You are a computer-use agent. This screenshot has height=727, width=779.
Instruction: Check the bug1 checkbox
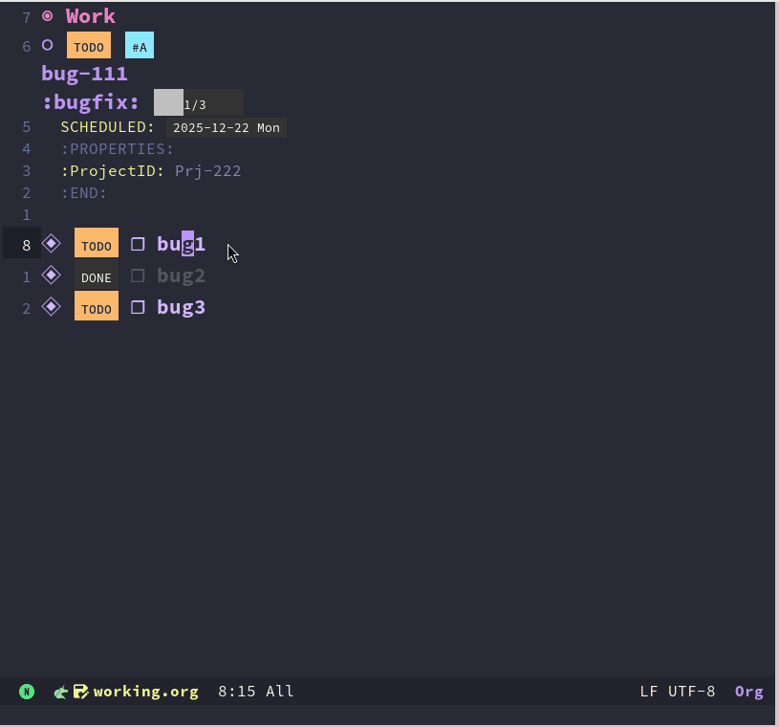pos(138,244)
